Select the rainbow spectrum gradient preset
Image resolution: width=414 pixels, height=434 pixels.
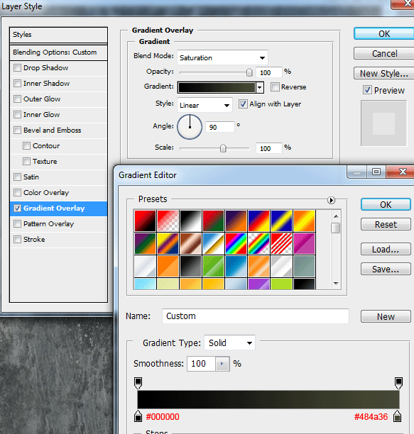pos(236,243)
